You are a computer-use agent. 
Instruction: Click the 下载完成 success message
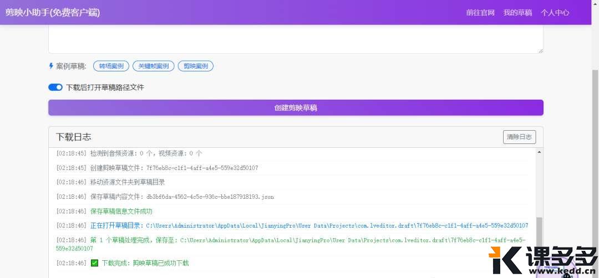(x=145, y=263)
